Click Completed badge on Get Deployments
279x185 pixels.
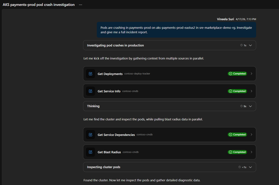237,74
